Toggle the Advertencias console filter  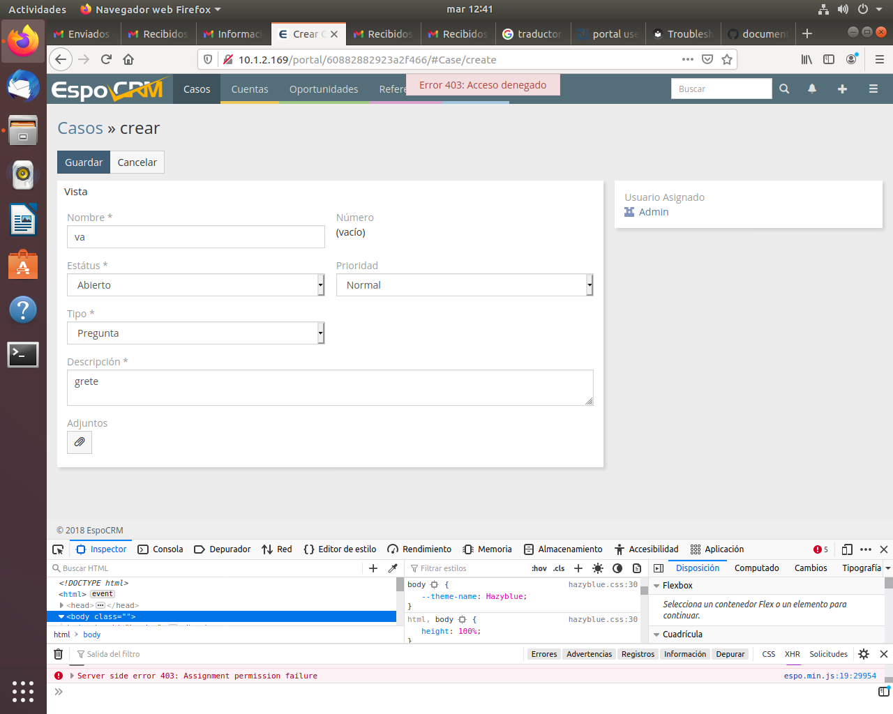tap(589, 654)
